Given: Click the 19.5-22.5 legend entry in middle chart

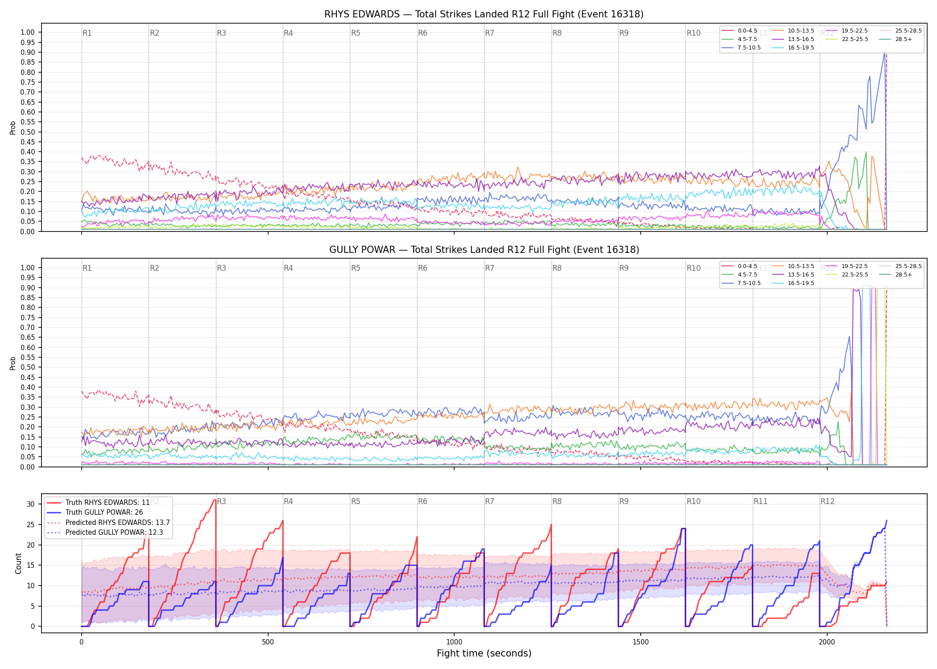Looking at the screenshot, I should (x=846, y=266).
